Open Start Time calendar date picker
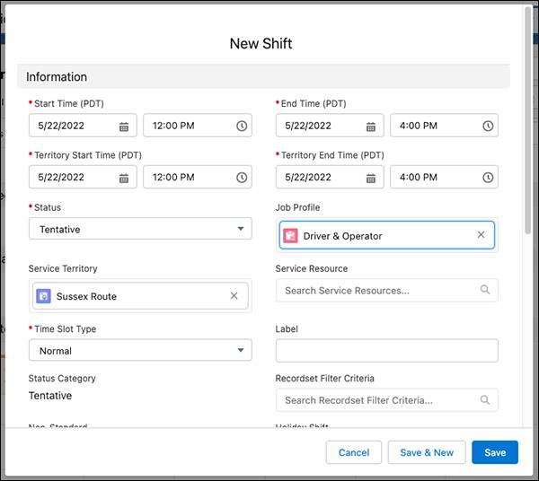Screen dimensions: 539x481 coord(124,127)
